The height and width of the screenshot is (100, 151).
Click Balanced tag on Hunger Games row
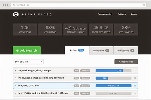coord(85,78)
